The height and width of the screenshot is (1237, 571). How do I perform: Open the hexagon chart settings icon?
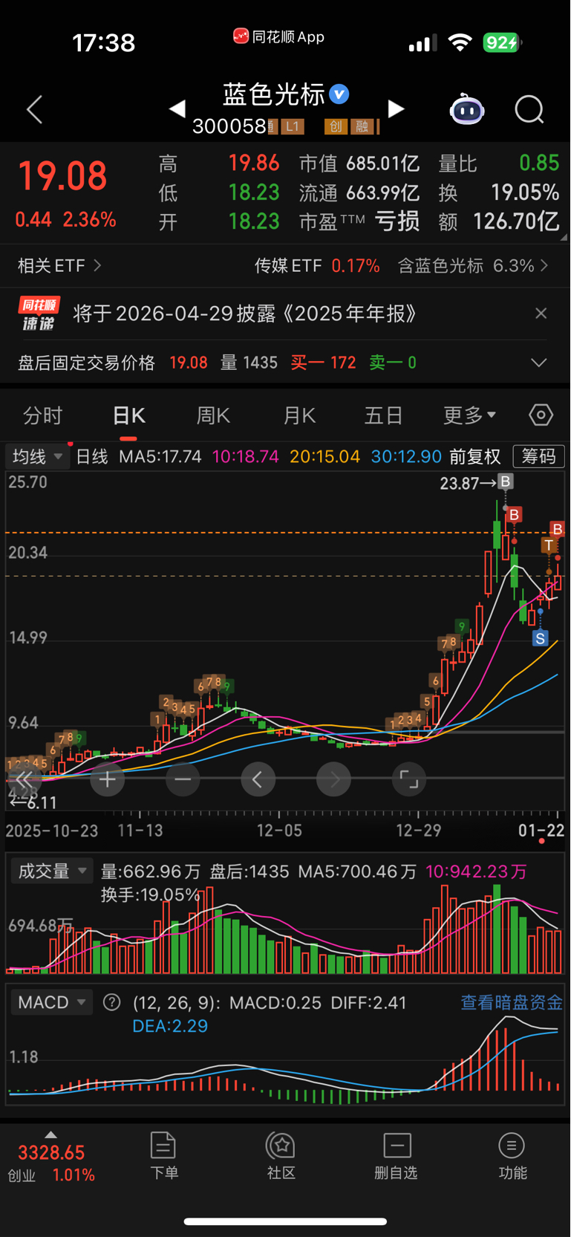click(541, 415)
